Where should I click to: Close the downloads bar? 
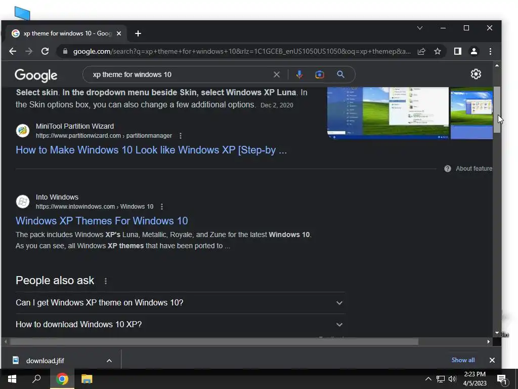pos(492,360)
